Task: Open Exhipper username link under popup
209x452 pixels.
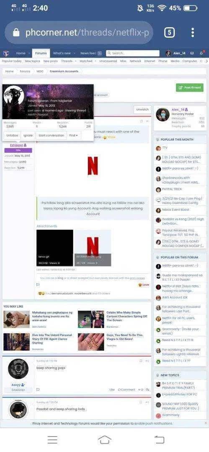Action: pos(16,145)
